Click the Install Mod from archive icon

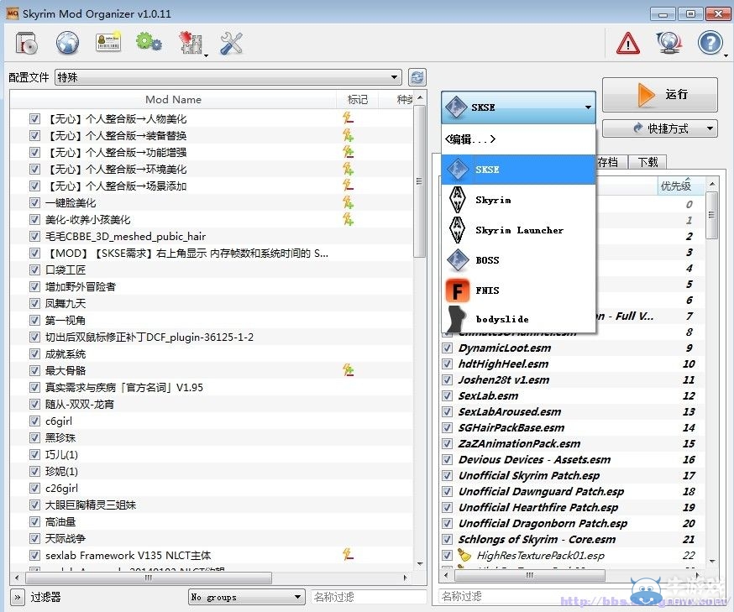26,44
